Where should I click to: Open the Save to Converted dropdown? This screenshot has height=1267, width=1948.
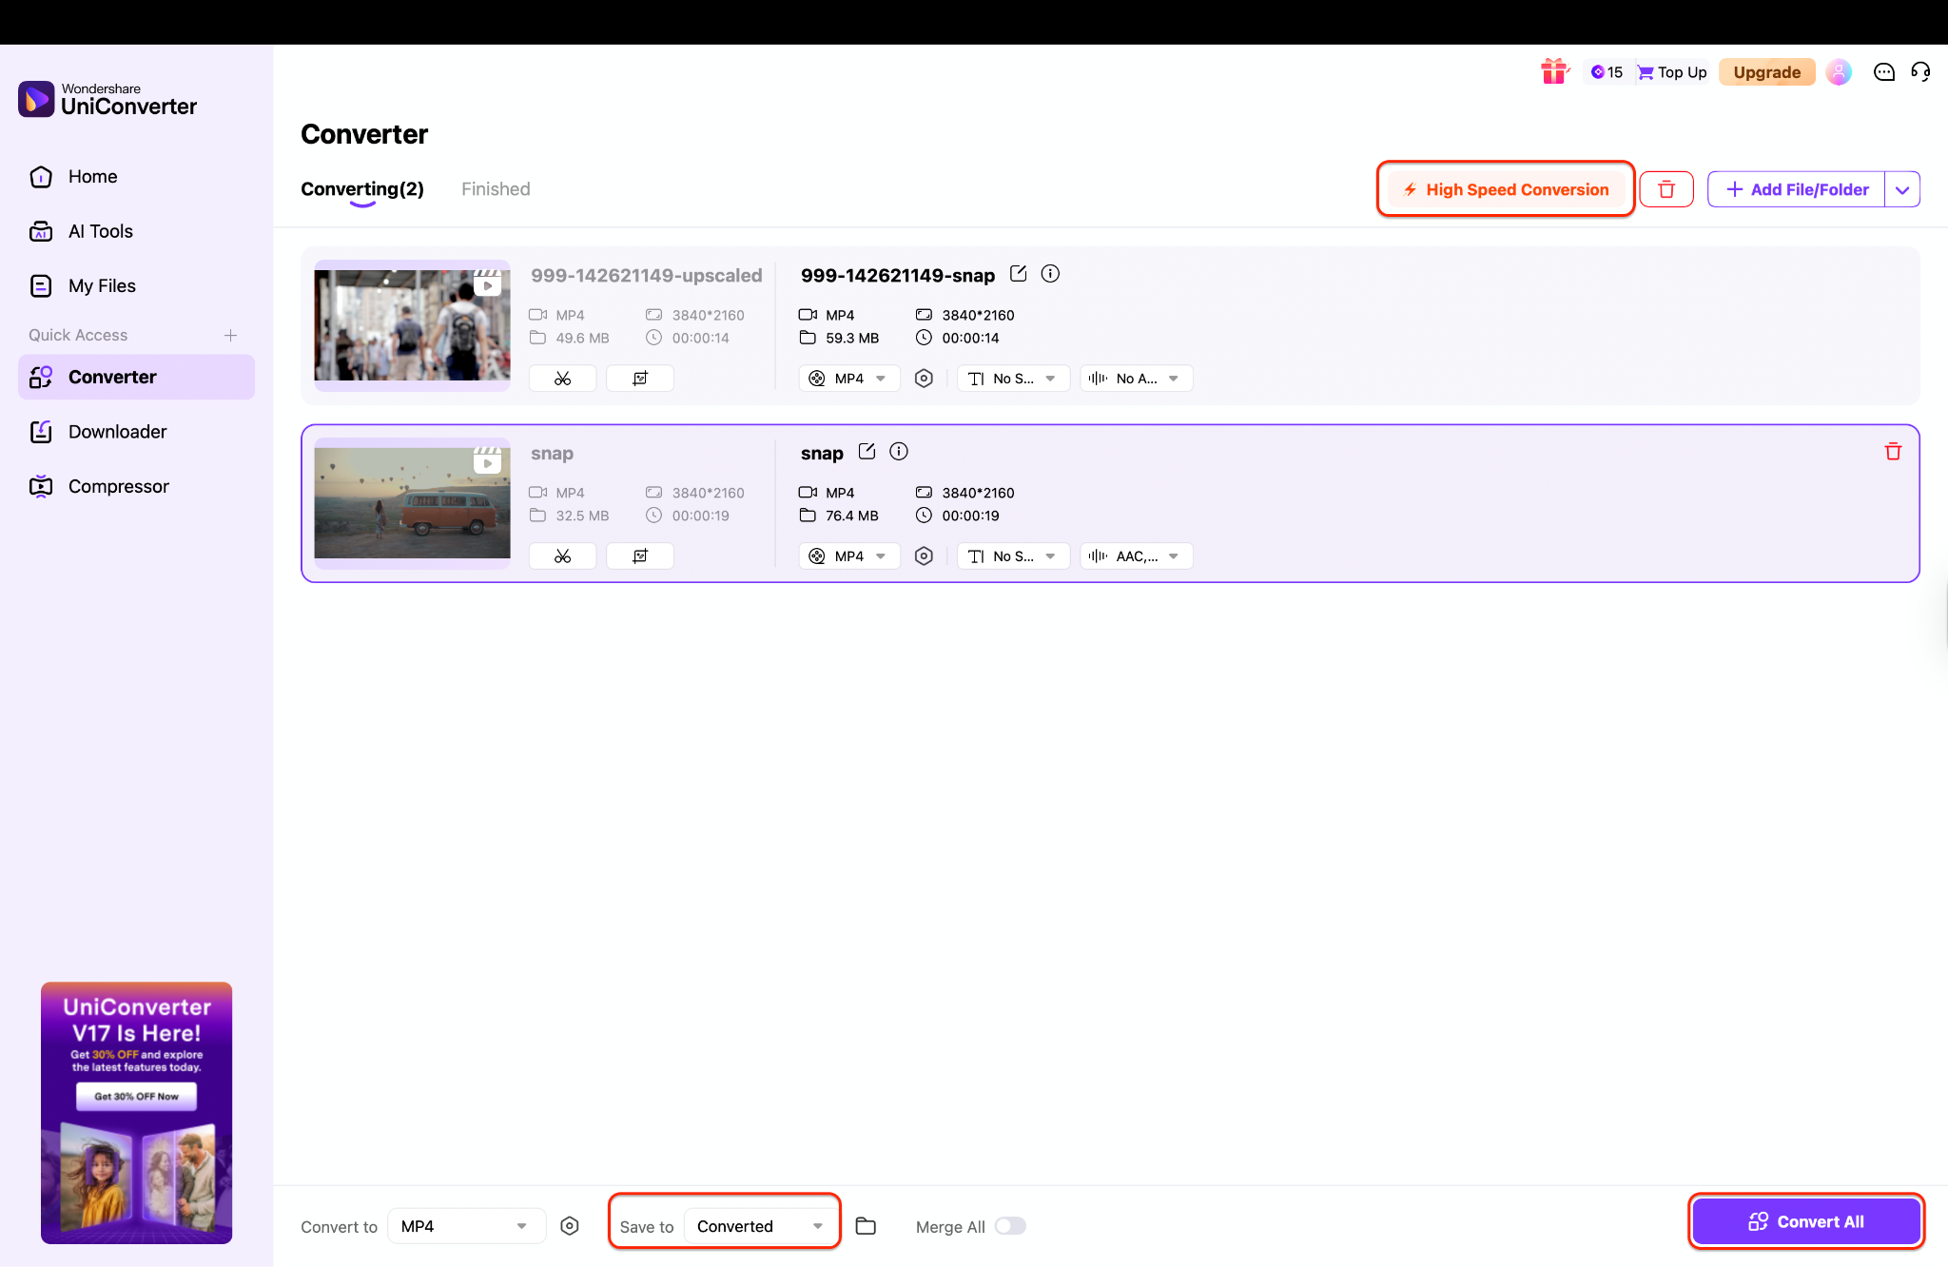pyautogui.click(x=760, y=1225)
